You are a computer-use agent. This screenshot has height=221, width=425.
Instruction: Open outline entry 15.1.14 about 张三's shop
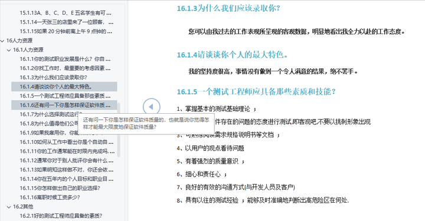tap(66, 22)
